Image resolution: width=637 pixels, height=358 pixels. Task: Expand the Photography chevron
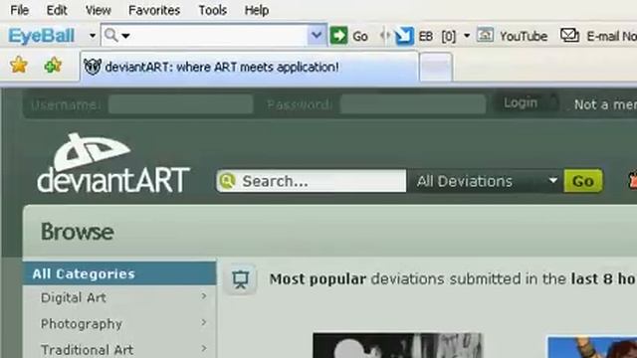pyautogui.click(x=204, y=322)
